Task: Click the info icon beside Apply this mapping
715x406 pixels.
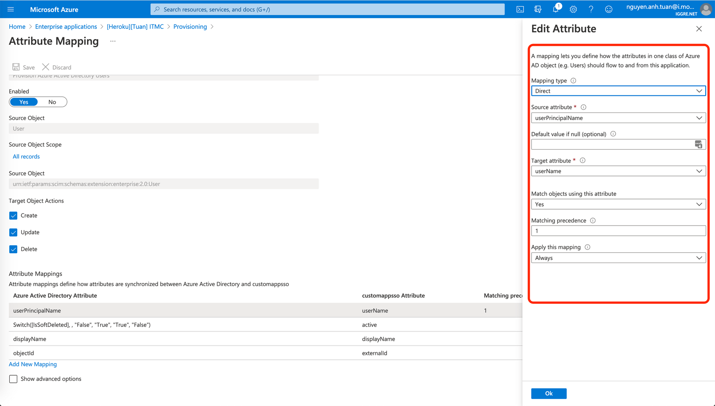Action: tap(588, 247)
